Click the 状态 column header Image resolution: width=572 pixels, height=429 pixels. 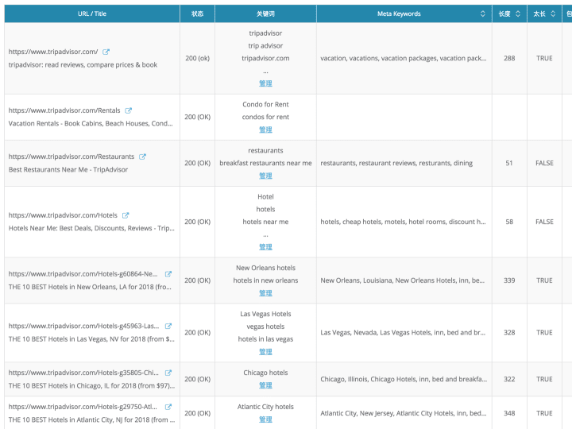pyautogui.click(x=197, y=14)
